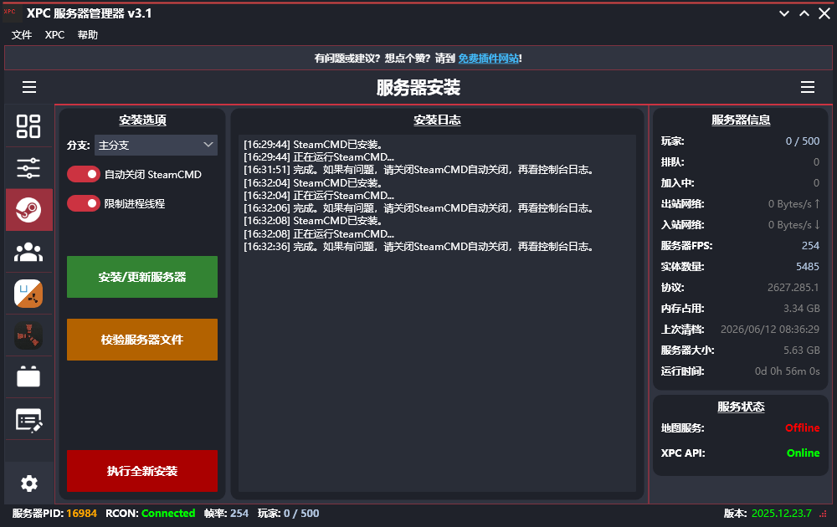The height and width of the screenshot is (527, 837).
Task: Open the settings gear icon
Action: point(28,484)
